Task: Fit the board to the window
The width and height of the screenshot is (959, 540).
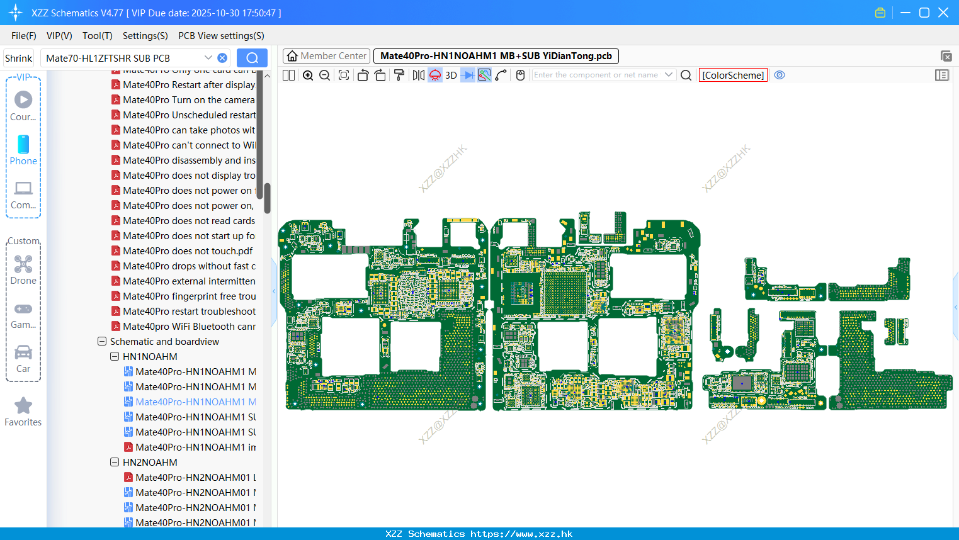Action: pos(344,75)
